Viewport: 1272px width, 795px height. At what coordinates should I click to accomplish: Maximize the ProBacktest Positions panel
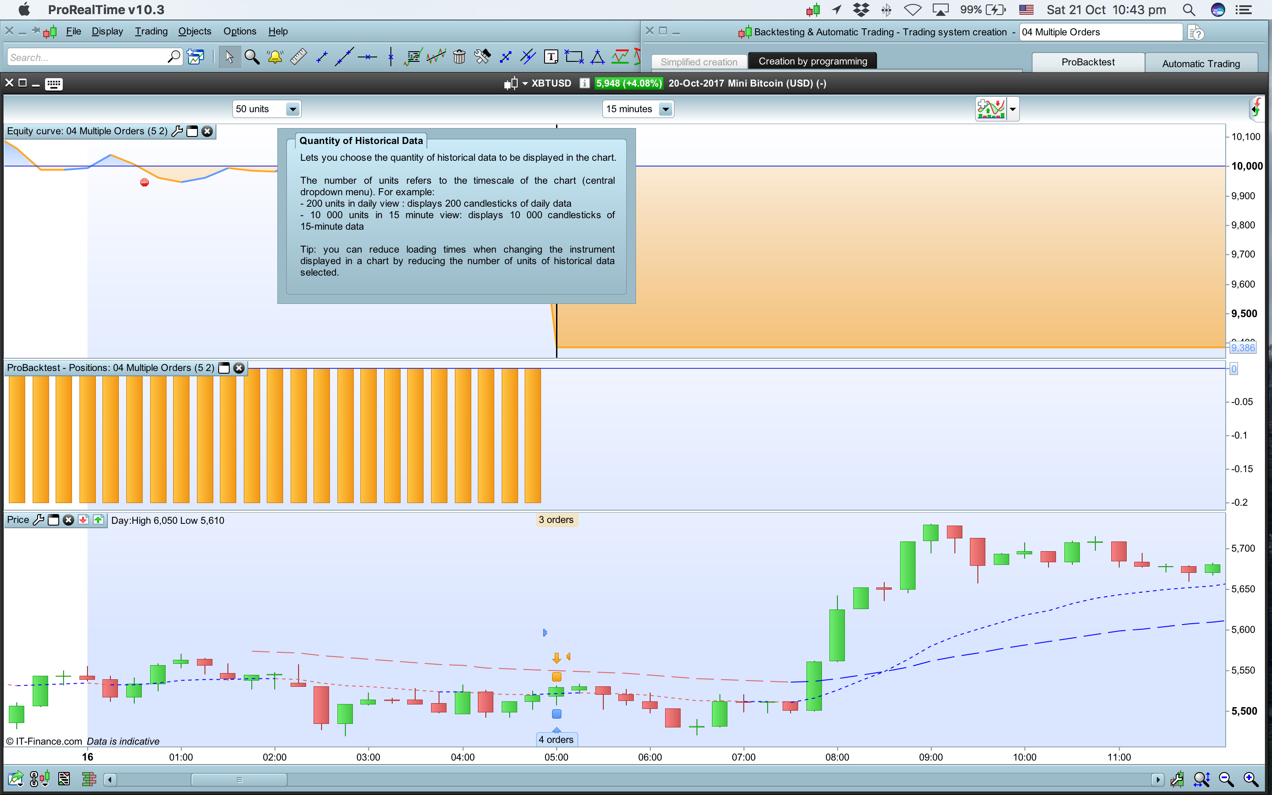pos(224,368)
